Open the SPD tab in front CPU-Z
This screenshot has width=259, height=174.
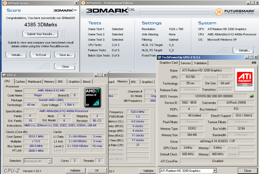pos(60,82)
